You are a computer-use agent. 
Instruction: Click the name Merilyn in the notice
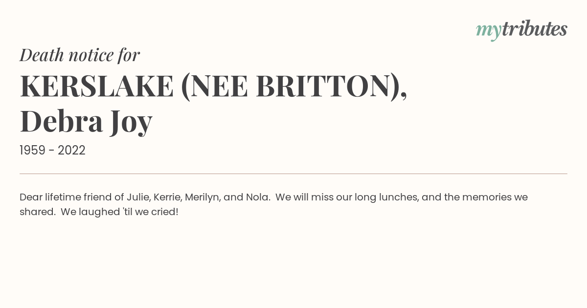(203, 198)
